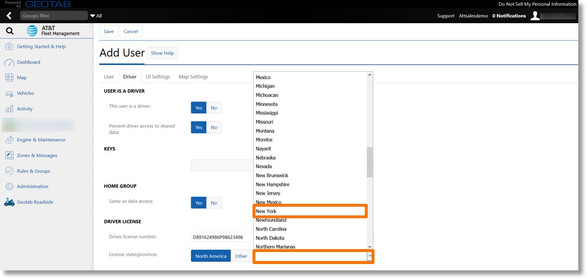Click the Save button
Screen dimensions: 587x279
click(x=109, y=31)
